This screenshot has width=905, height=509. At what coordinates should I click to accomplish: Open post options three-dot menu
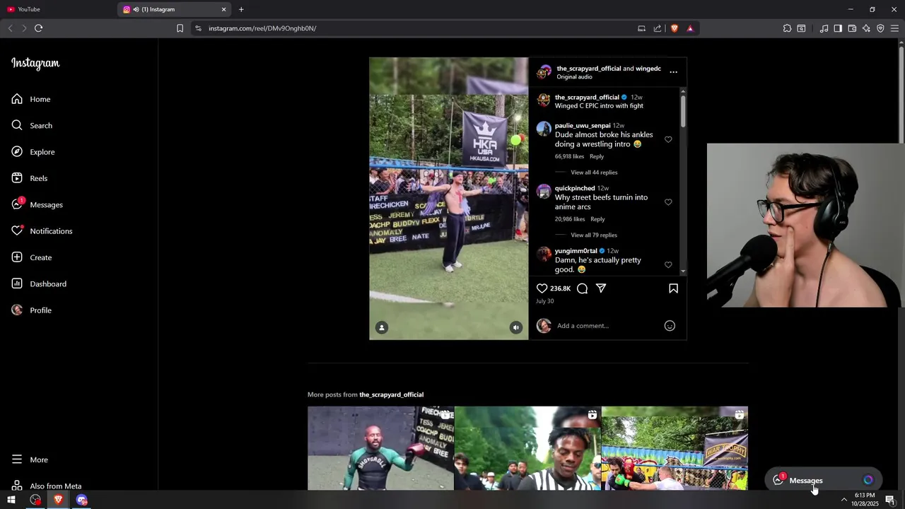(x=673, y=72)
